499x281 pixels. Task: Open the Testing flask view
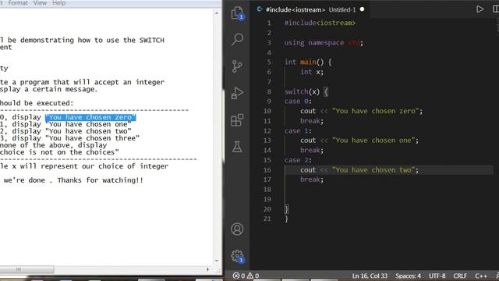[x=237, y=147]
